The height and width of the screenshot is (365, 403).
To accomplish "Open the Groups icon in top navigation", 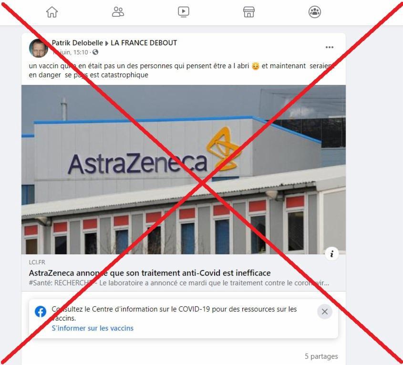I will click(315, 12).
